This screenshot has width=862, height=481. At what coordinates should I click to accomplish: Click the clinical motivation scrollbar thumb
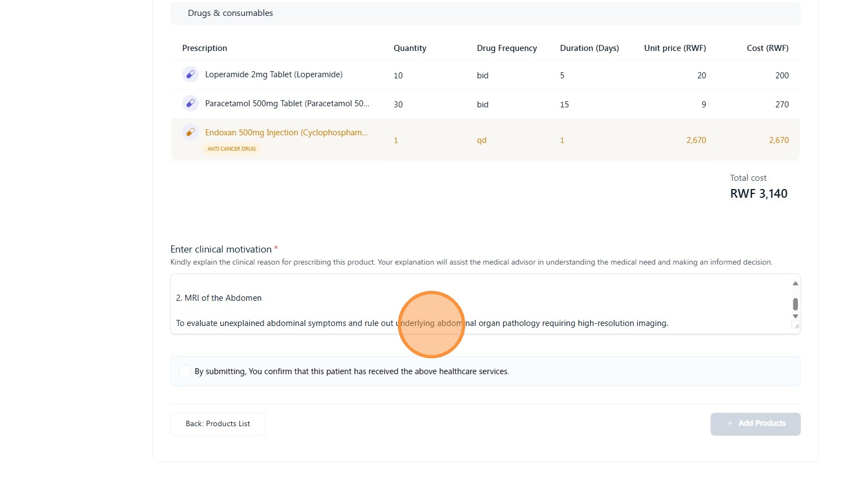point(795,304)
